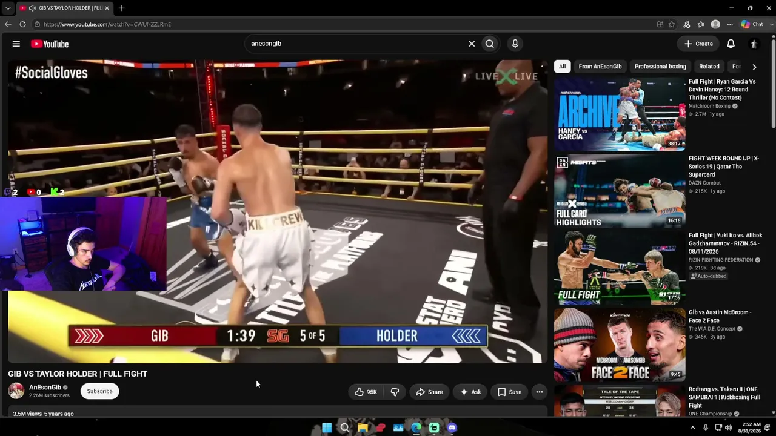The height and width of the screenshot is (436, 776).
Task: Open Yuki Ito vs Alibek thumbnail
Action: point(620,268)
